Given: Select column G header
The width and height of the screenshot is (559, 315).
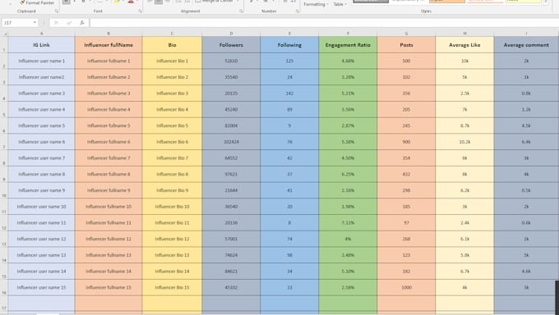Looking at the screenshot, I should click(406, 34).
